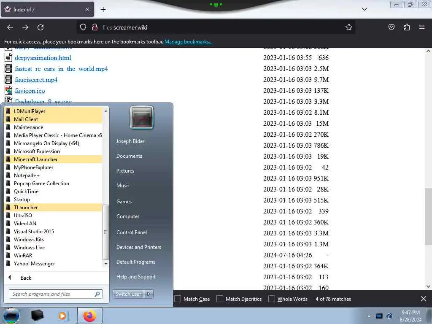Click the Switch user button
The height and width of the screenshot is (324, 432).
point(128,294)
